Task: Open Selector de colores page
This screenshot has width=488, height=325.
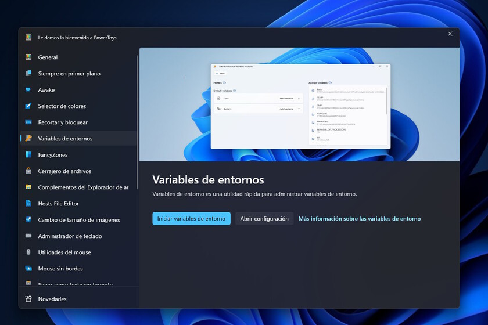Action: (78, 106)
